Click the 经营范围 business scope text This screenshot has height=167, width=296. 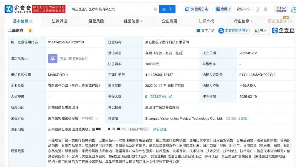[x=169, y=151]
